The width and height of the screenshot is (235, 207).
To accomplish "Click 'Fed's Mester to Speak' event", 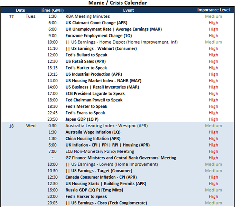I will coord(86,106).
